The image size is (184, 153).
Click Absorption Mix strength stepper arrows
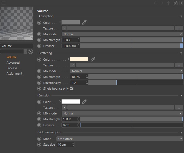[x=79, y=40]
